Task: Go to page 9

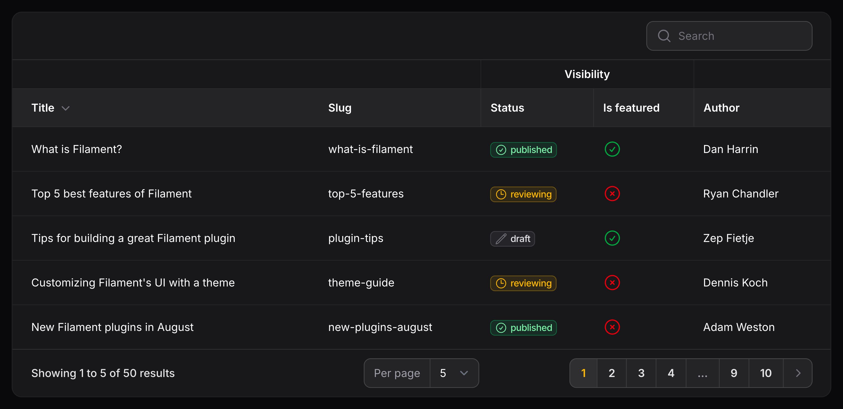Action: (x=734, y=373)
